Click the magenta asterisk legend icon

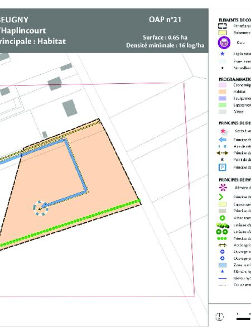click(223, 188)
